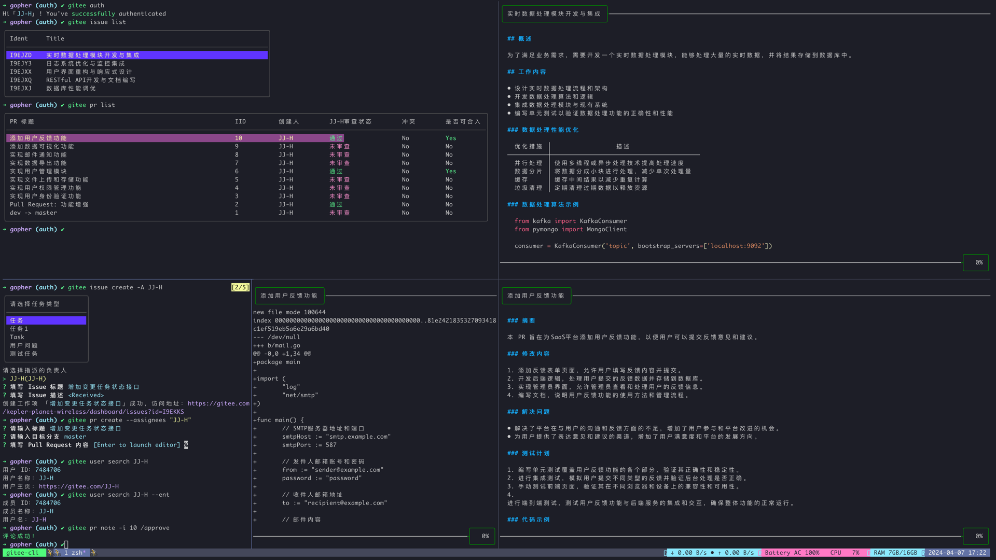This screenshot has width=996, height=560.
Task: Click the 并行处理 table cell
Action: (529, 163)
